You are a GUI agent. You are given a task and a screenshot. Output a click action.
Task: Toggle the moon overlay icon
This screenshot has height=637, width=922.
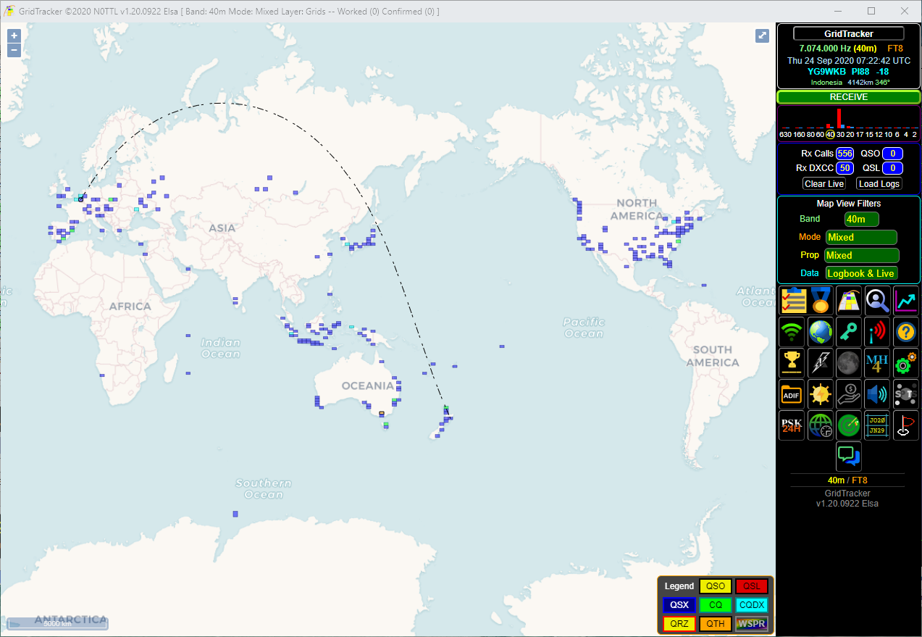(849, 363)
